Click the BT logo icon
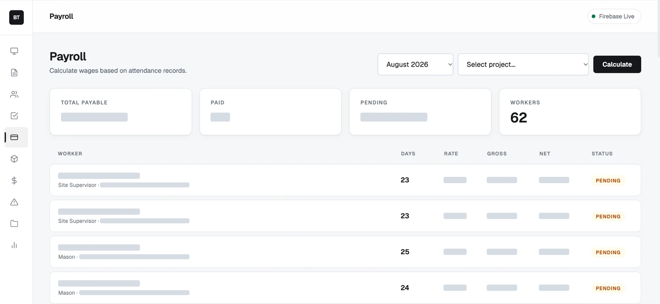The image size is (660, 304). click(16, 17)
